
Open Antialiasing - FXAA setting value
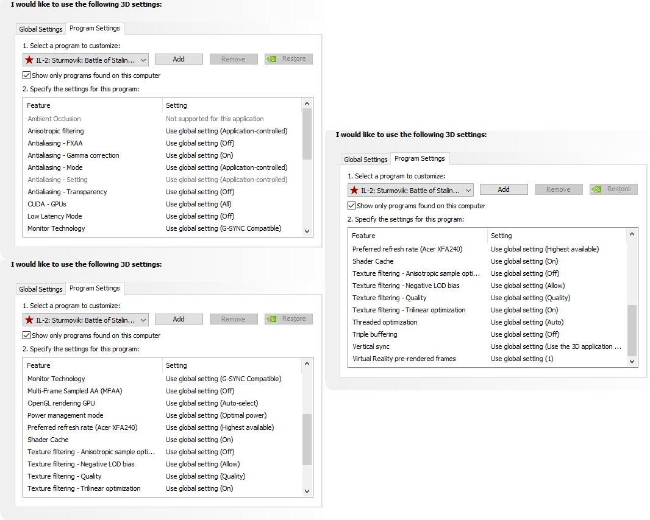(200, 143)
